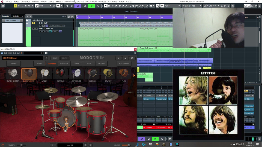Screen dimensions: 262x147
Task: Click Record in the top transport
Action: pyautogui.click(x=98, y=6)
